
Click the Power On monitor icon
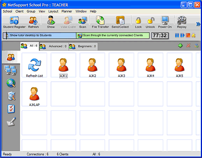tap(165, 22)
